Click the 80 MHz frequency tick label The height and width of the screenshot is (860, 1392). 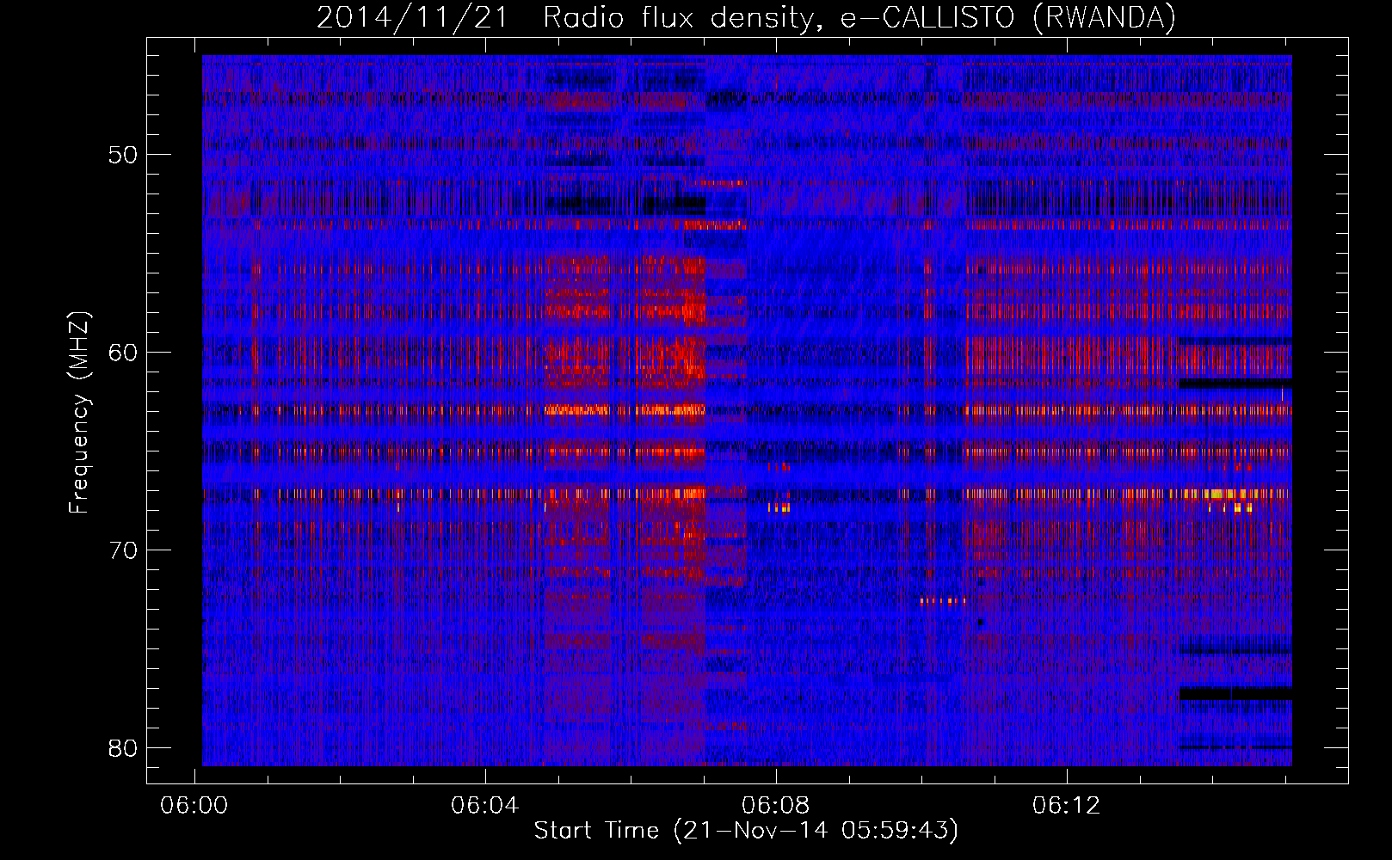123,748
